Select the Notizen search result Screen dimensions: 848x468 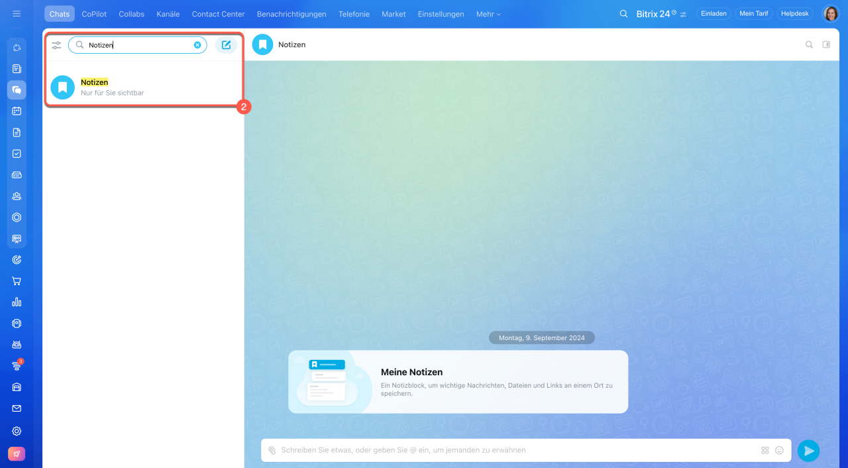tap(144, 87)
